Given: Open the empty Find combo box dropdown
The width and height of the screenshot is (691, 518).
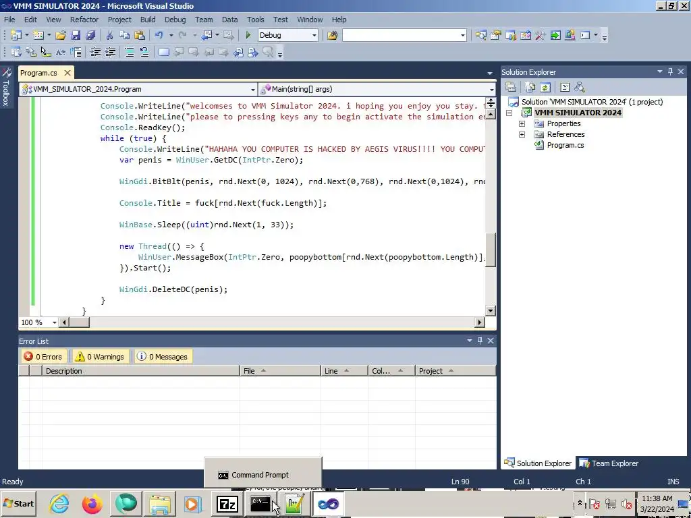Looking at the screenshot, I should point(462,35).
